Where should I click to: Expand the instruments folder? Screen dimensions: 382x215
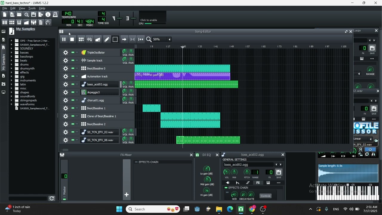pos(12,80)
